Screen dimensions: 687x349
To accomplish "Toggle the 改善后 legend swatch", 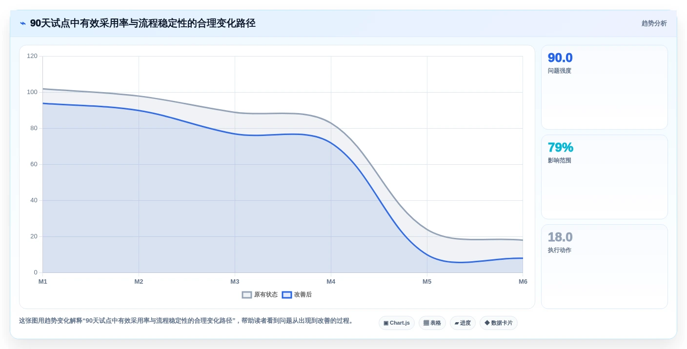I will click(287, 295).
